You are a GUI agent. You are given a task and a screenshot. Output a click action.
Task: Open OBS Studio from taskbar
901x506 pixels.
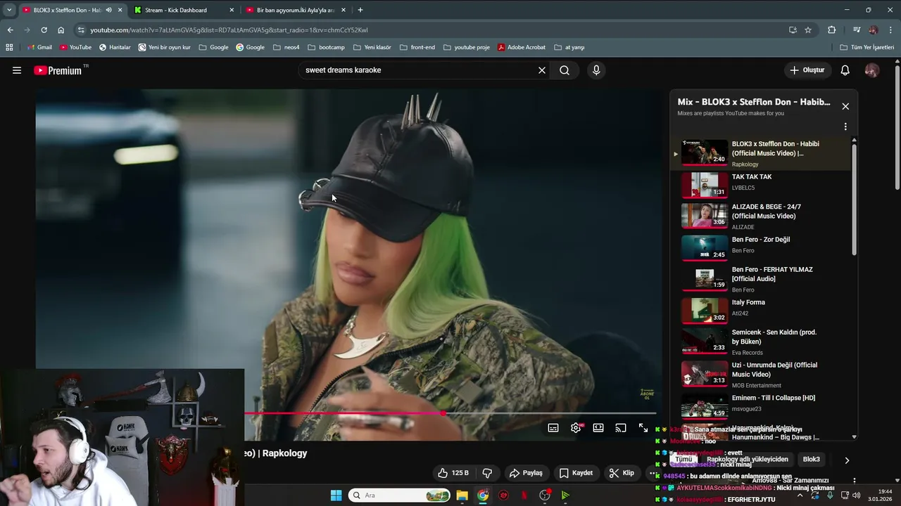click(x=545, y=495)
